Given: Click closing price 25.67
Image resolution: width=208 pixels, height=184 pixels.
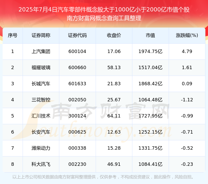Looking at the screenshot, I should 114,100.
